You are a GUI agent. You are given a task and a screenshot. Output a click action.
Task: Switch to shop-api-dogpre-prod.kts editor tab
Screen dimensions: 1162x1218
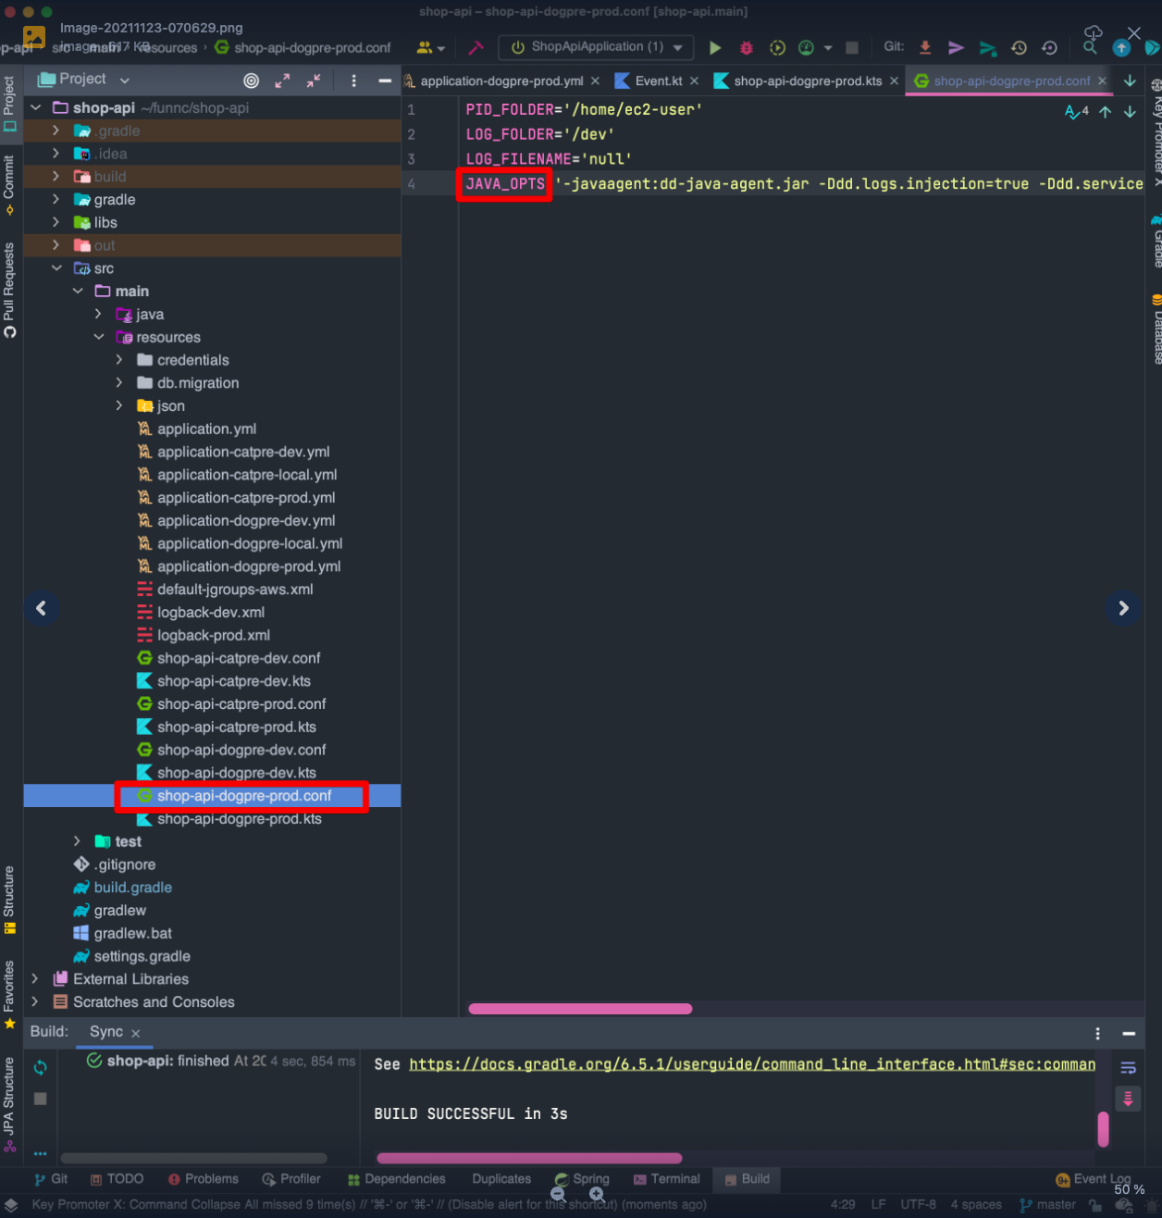(808, 81)
